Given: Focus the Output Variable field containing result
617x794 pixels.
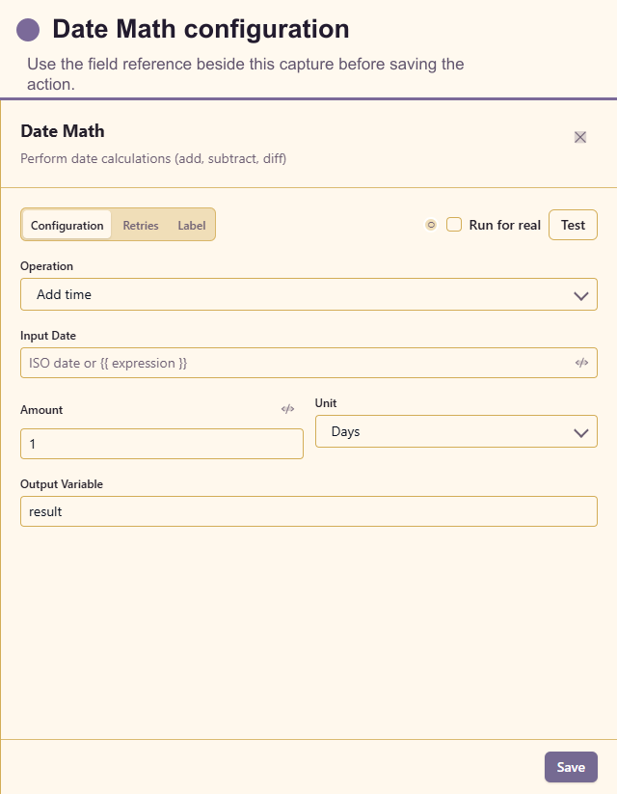Looking at the screenshot, I should point(308,511).
